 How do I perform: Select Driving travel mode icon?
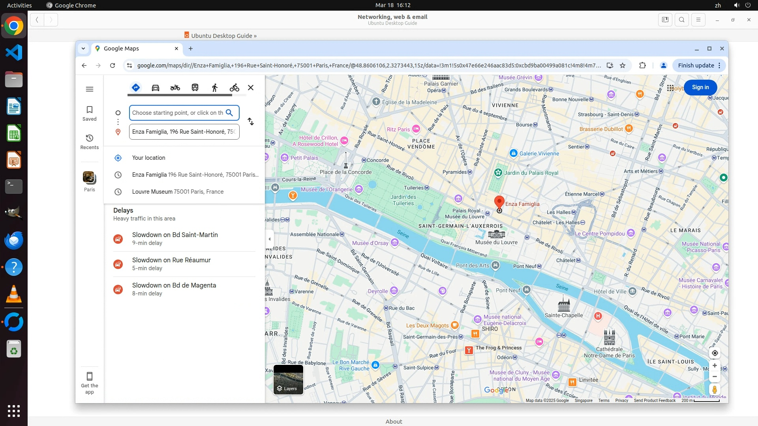(156, 88)
